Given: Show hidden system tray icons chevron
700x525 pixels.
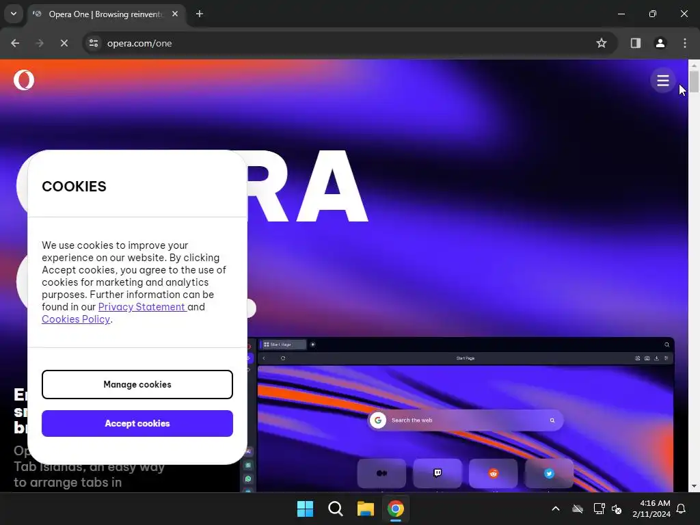Looking at the screenshot, I should pyautogui.click(x=556, y=509).
